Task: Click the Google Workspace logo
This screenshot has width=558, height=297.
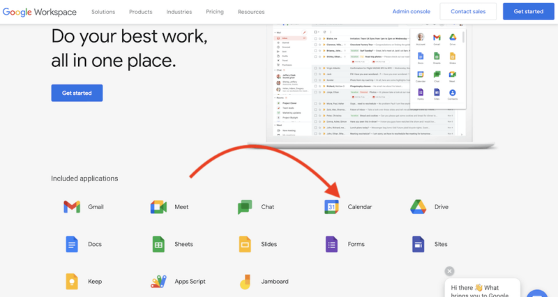Action: pos(40,12)
